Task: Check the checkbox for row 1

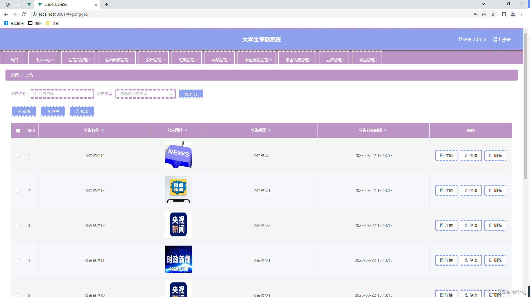Action: [18, 156]
